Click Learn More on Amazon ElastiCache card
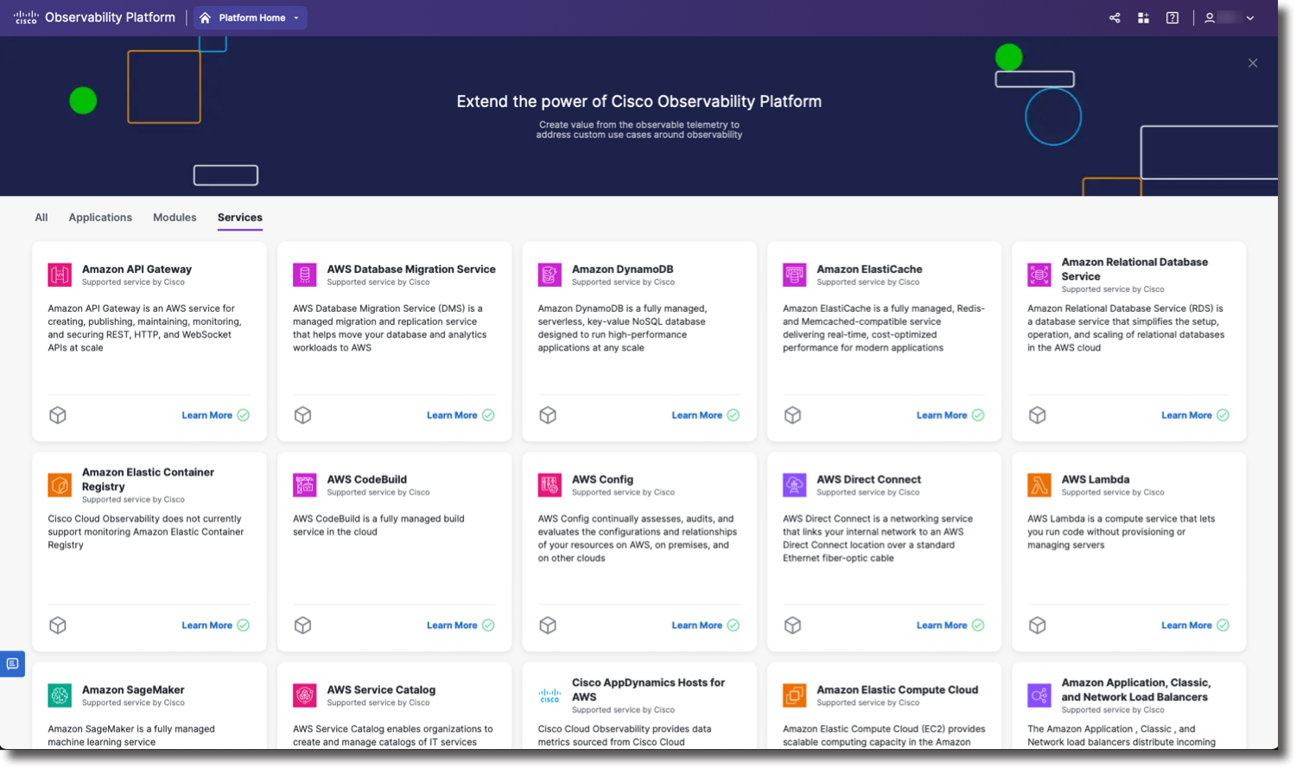Viewport: 1296px width, 768px height. [x=942, y=416]
